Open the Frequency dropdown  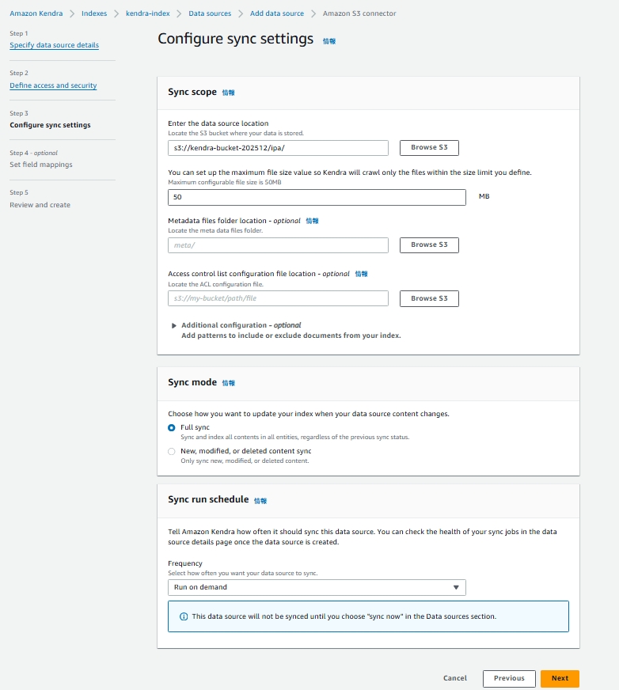pyautogui.click(x=317, y=587)
